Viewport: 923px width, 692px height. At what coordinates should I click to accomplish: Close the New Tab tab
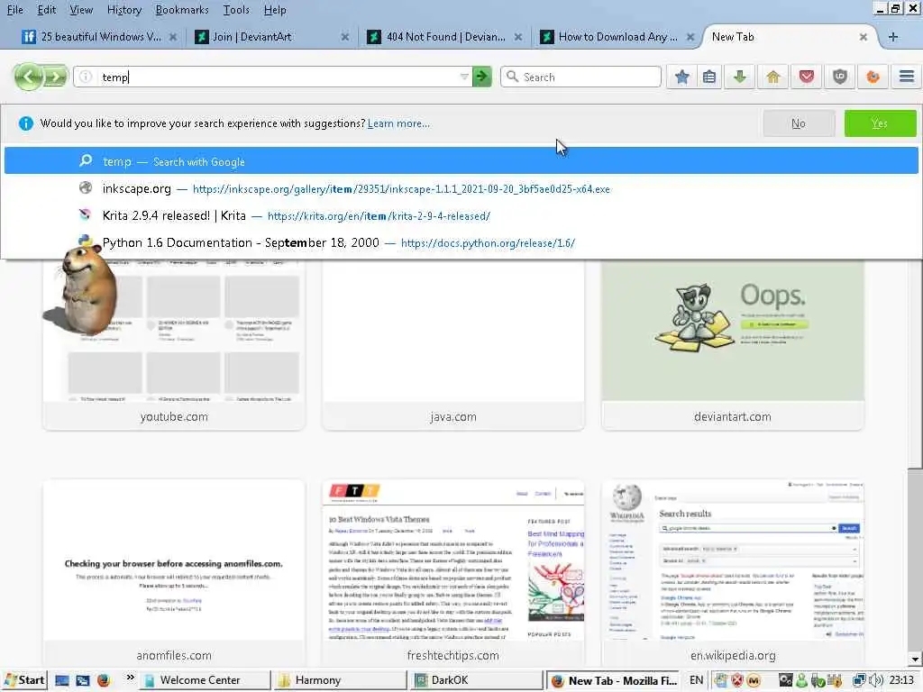863,37
